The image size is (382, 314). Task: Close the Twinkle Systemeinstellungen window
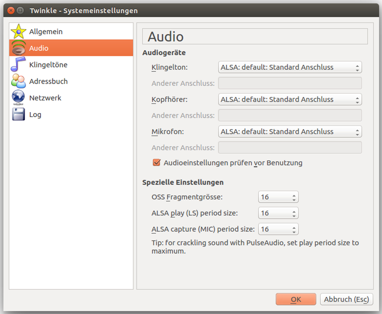tap(11, 10)
